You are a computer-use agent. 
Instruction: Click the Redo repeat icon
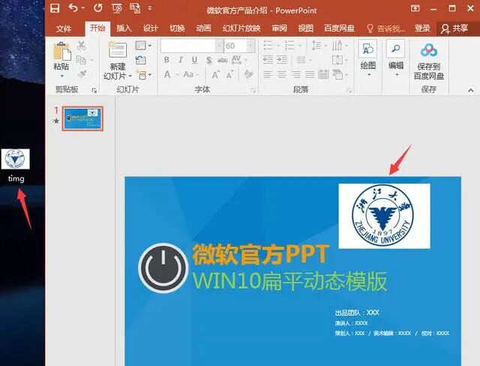pyautogui.click(x=98, y=8)
